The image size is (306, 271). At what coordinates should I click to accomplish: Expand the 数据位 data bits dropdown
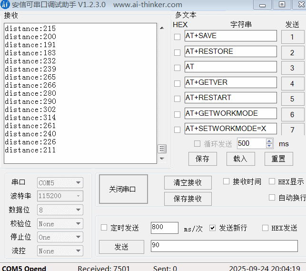[60, 210]
